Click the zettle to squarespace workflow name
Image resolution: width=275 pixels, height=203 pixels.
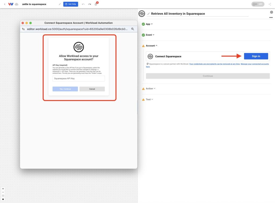coord(34,4)
